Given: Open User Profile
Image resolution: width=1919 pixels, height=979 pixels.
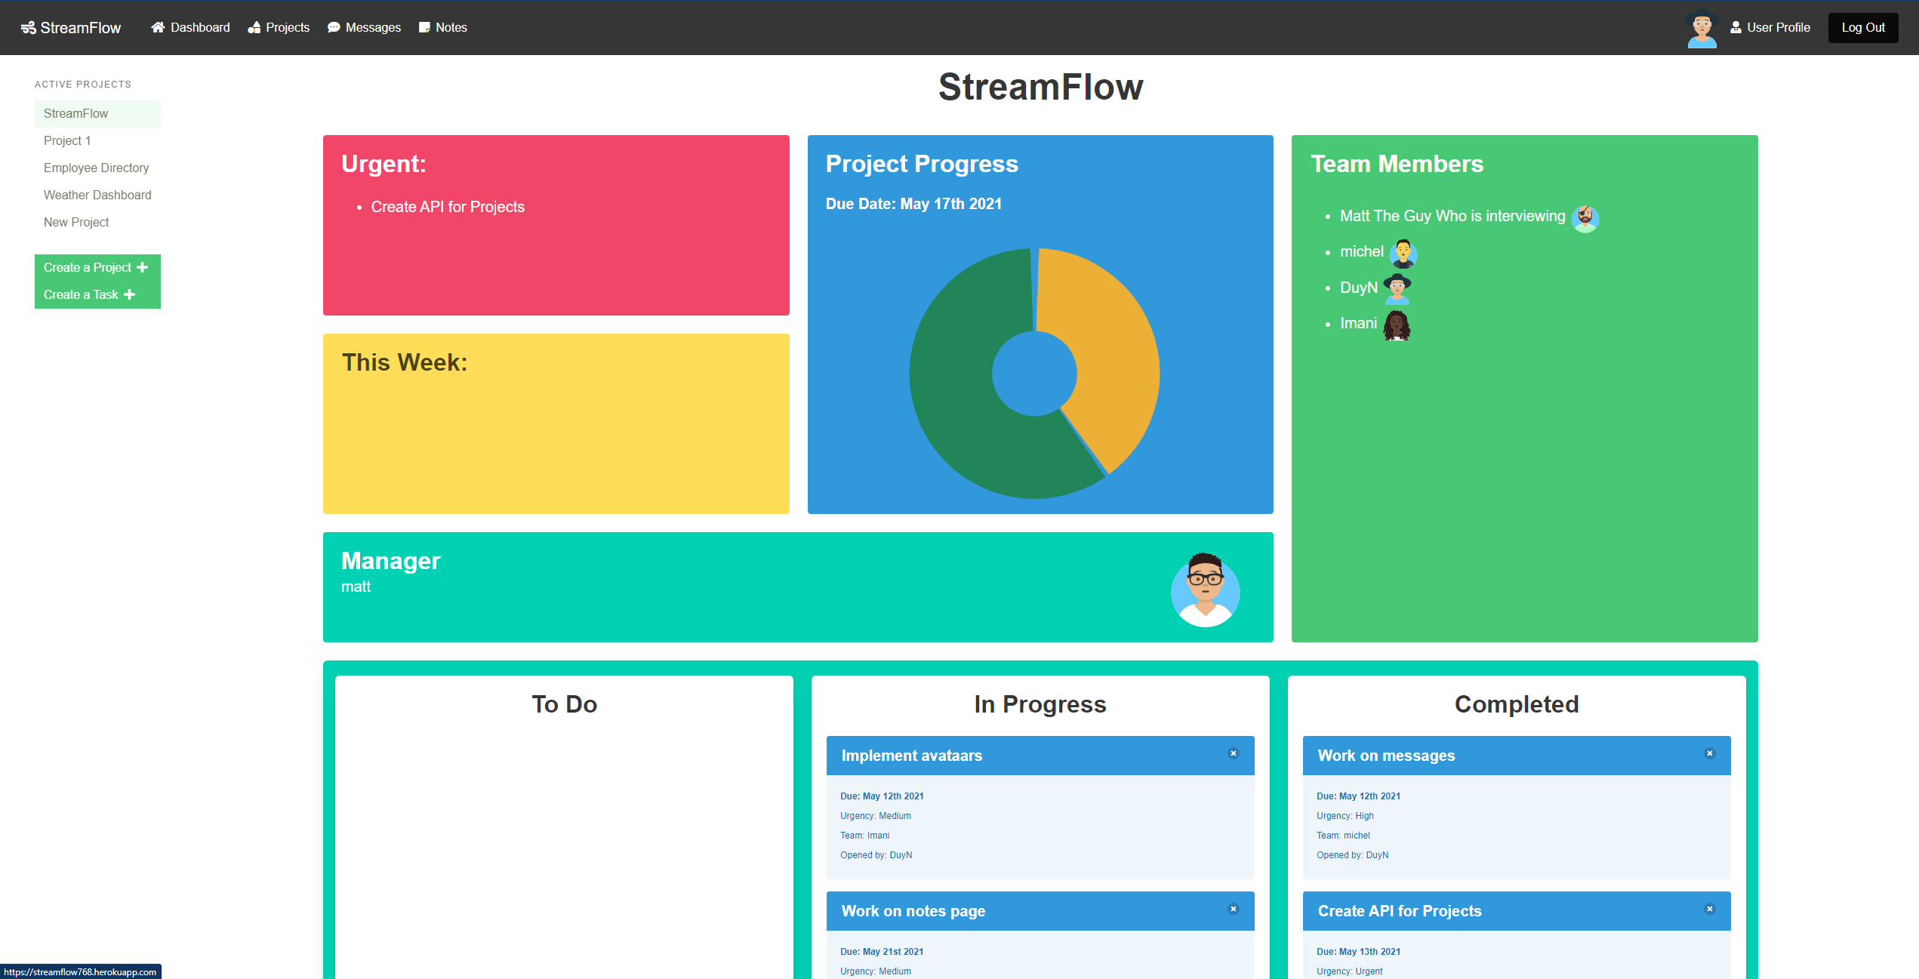Looking at the screenshot, I should pos(1770,28).
